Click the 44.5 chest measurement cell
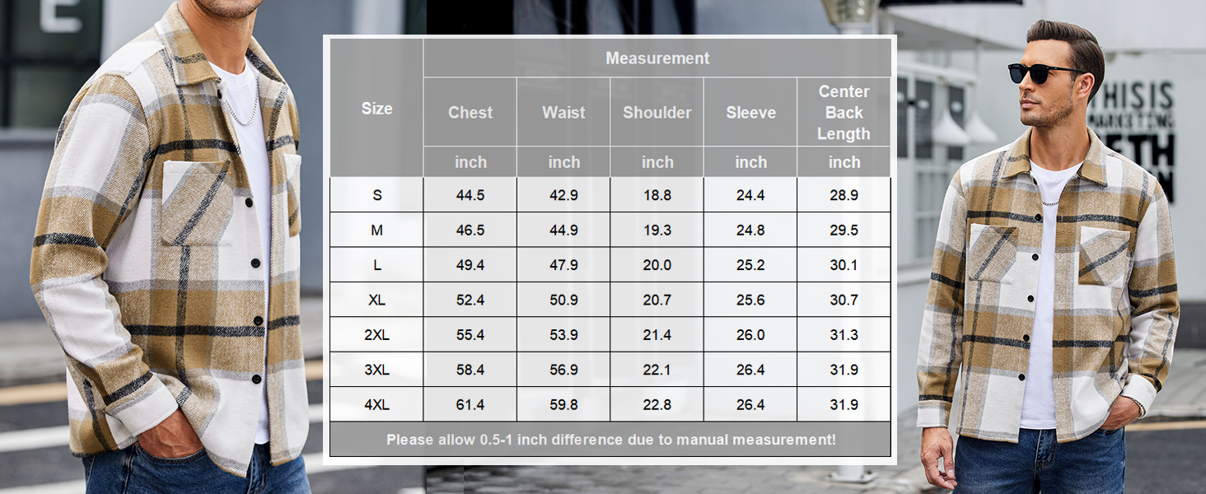 pyautogui.click(x=470, y=195)
